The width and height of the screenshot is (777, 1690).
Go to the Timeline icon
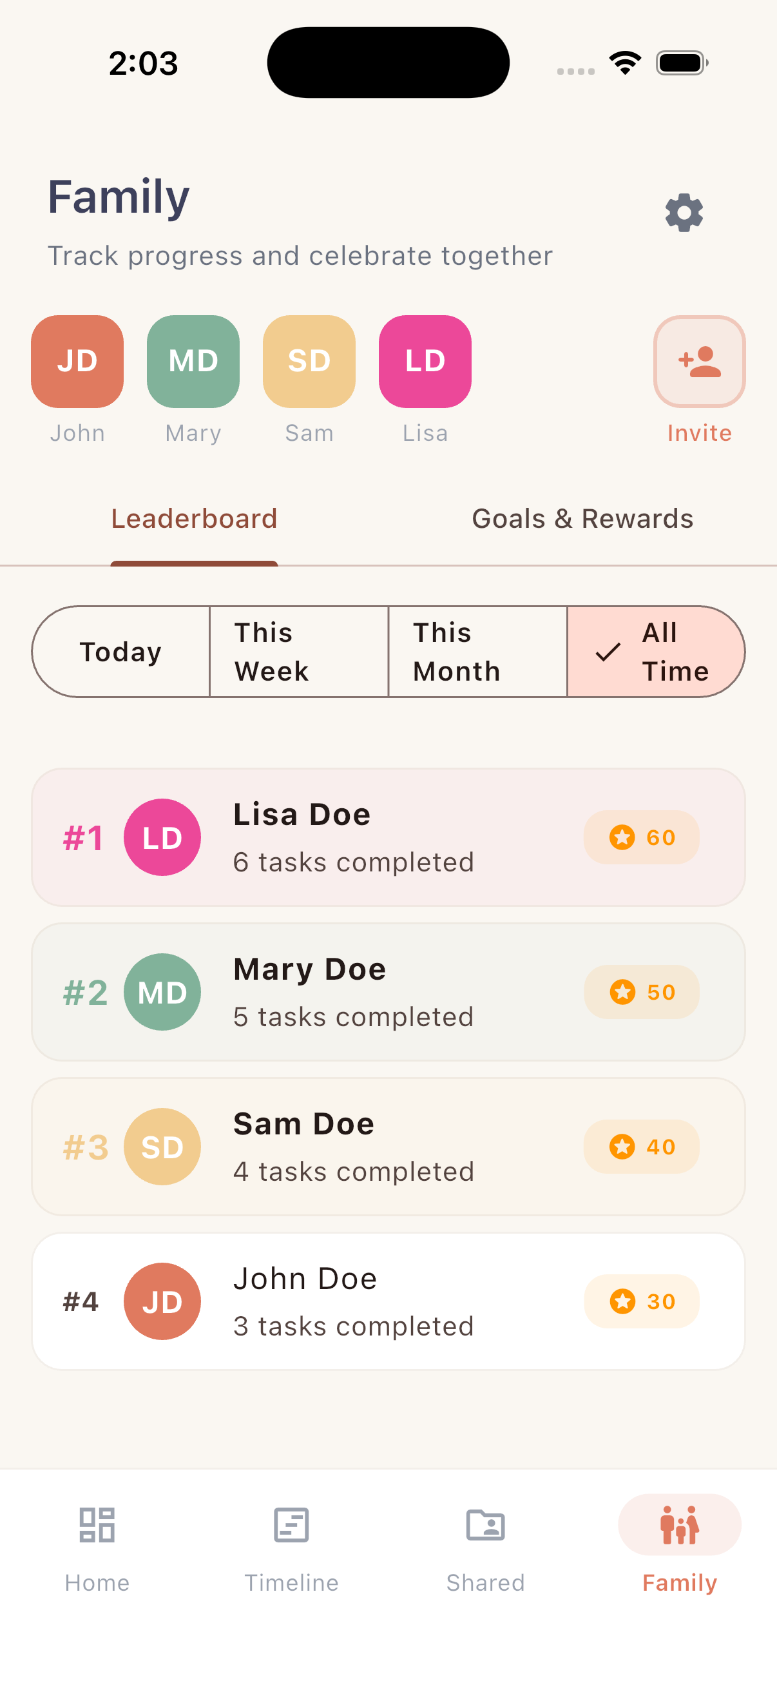[291, 1525]
